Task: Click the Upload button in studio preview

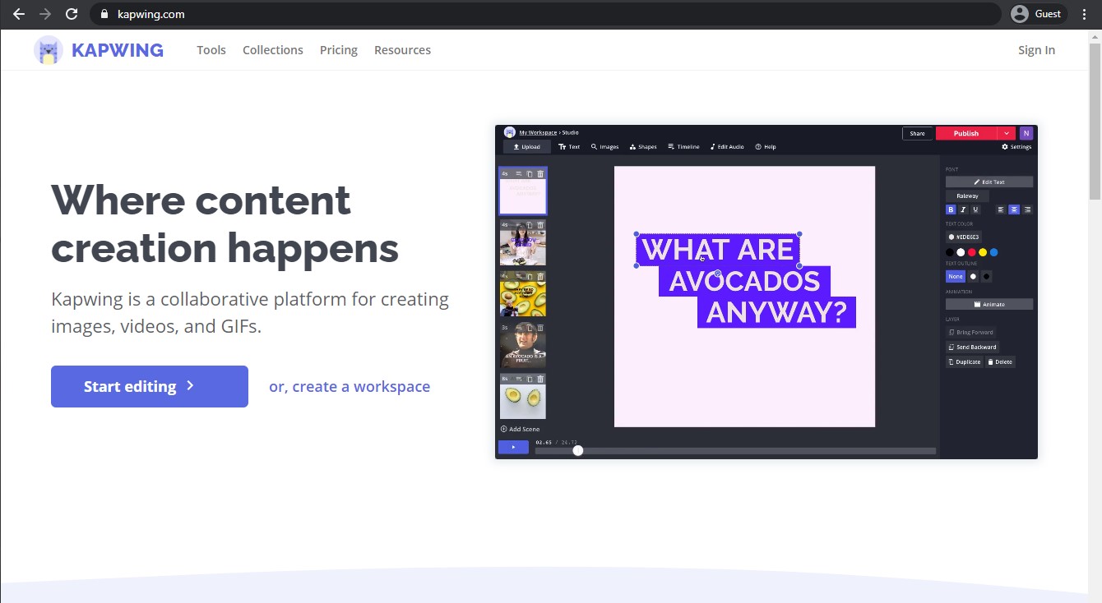Action: coord(527,147)
